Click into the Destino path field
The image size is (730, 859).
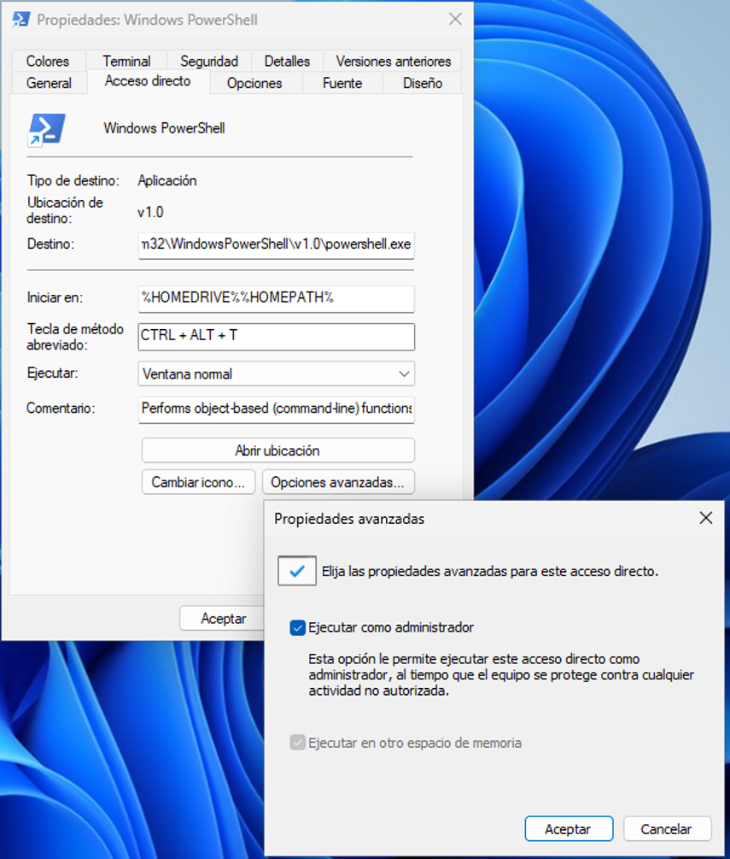click(x=277, y=244)
